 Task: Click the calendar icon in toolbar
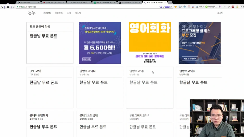pyautogui.click(x=188, y=7)
